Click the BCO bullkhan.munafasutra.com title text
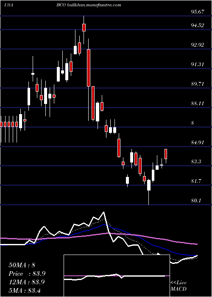Image resolution: width=212 pixels, height=297 pixels. pos(89,5)
